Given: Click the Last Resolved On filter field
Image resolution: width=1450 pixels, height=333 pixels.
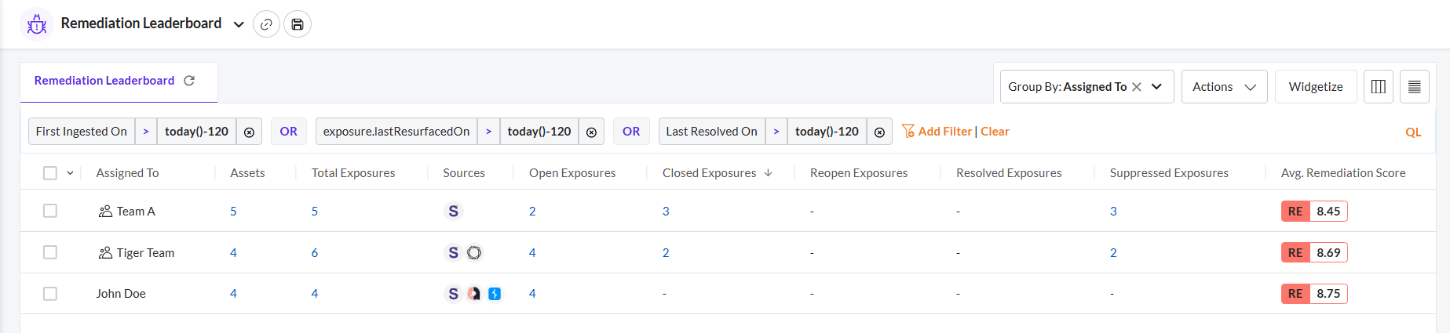Looking at the screenshot, I should [712, 132].
